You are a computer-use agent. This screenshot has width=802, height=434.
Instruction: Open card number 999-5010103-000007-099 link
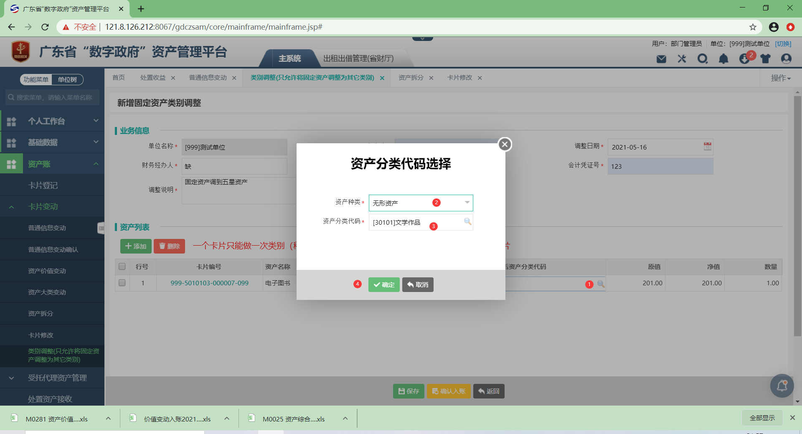click(209, 283)
